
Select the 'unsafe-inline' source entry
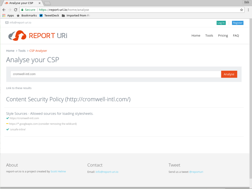pos(18,130)
